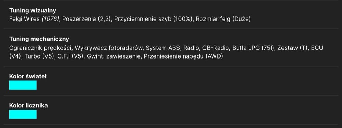Select the Kolor świateł label
Viewport: 342px width, 128px height.
point(28,76)
